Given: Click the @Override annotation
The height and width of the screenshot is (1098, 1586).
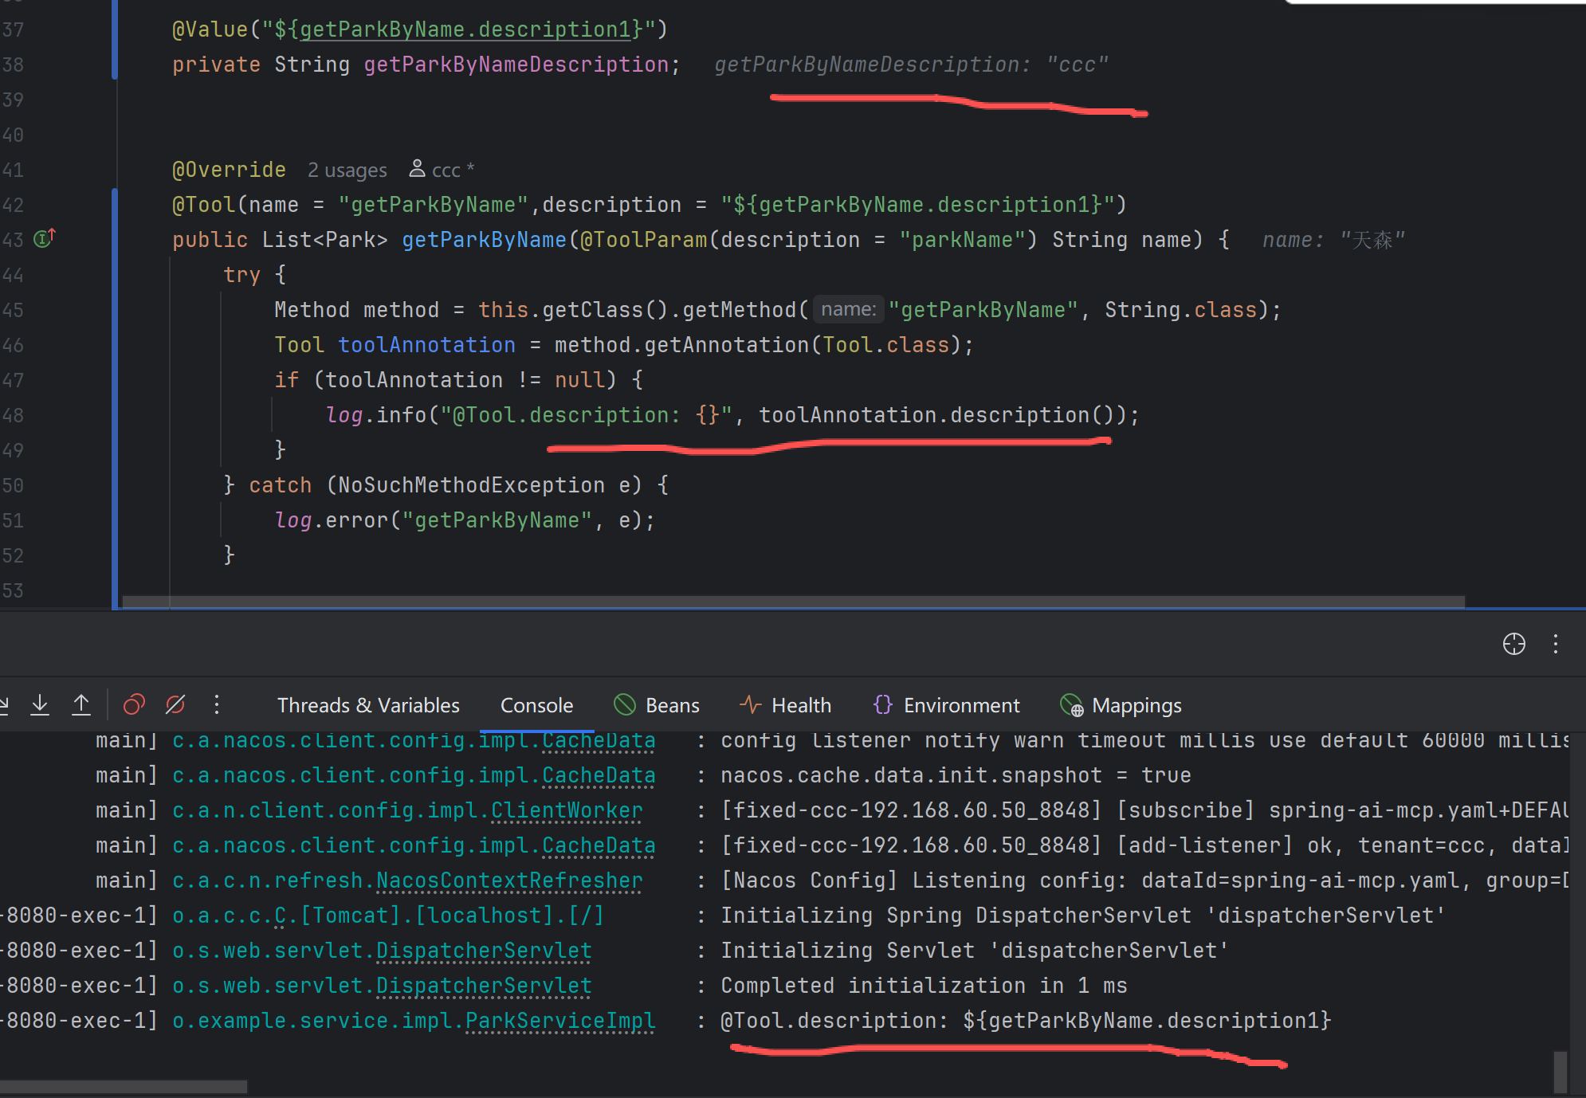Looking at the screenshot, I should (x=229, y=170).
